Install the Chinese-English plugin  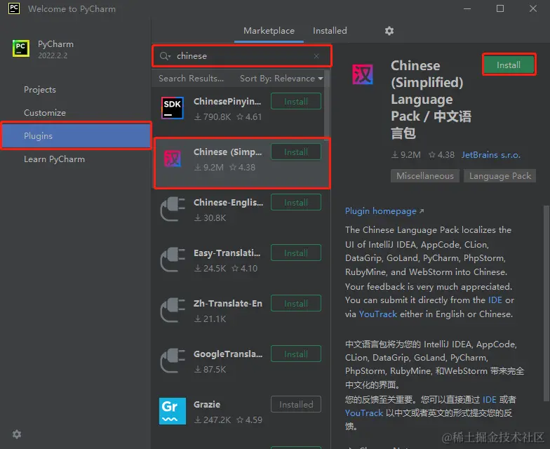pyautogui.click(x=296, y=202)
